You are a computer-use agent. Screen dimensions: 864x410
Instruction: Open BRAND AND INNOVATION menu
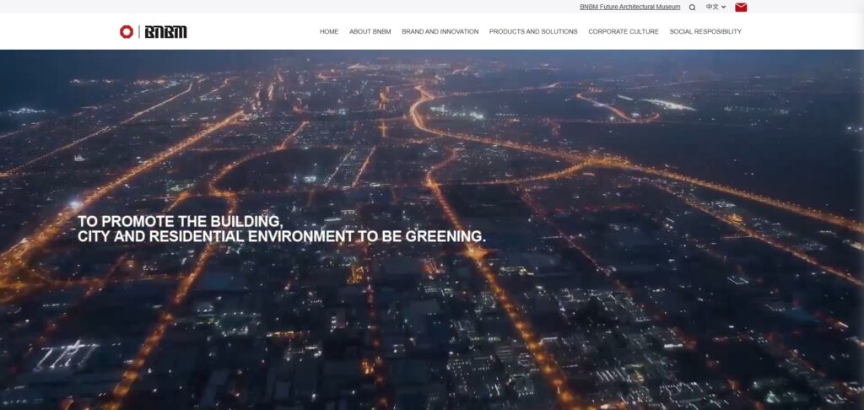440,32
